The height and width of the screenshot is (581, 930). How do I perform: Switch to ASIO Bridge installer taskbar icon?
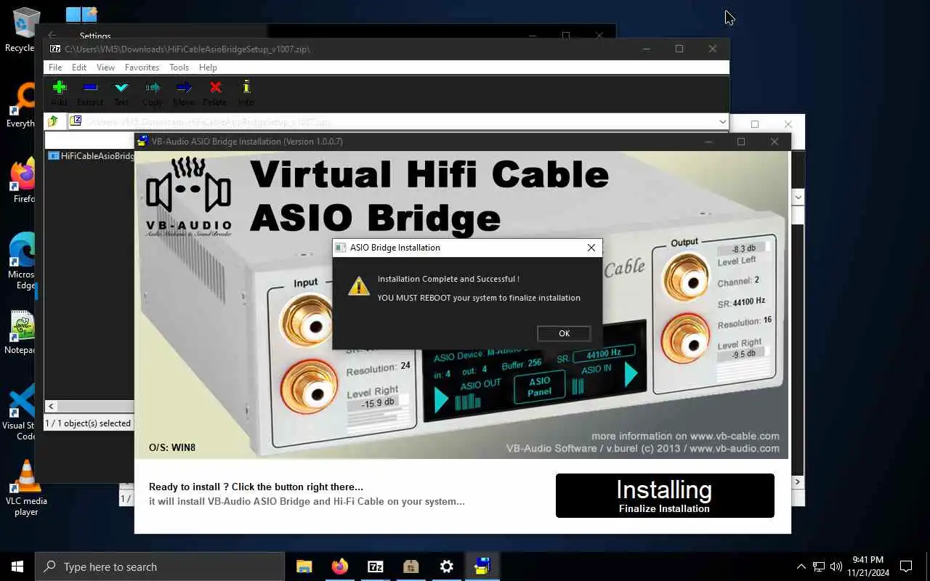pyautogui.click(x=482, y=566)
